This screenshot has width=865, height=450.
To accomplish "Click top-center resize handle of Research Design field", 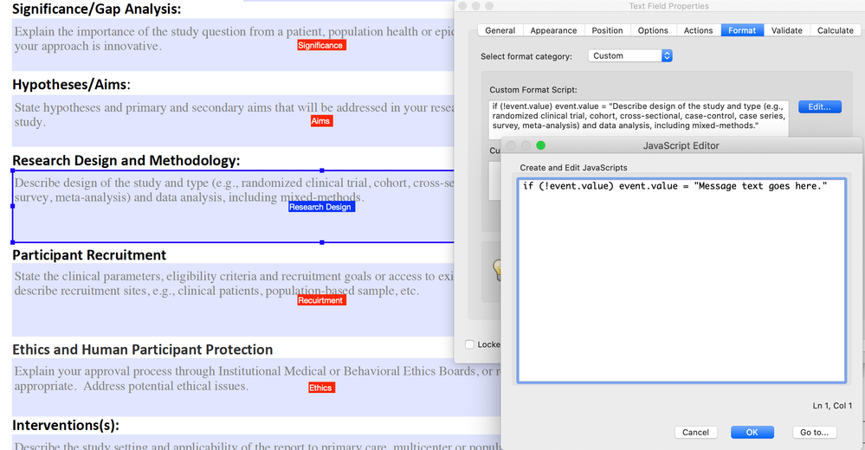I will tap(321, 170).
